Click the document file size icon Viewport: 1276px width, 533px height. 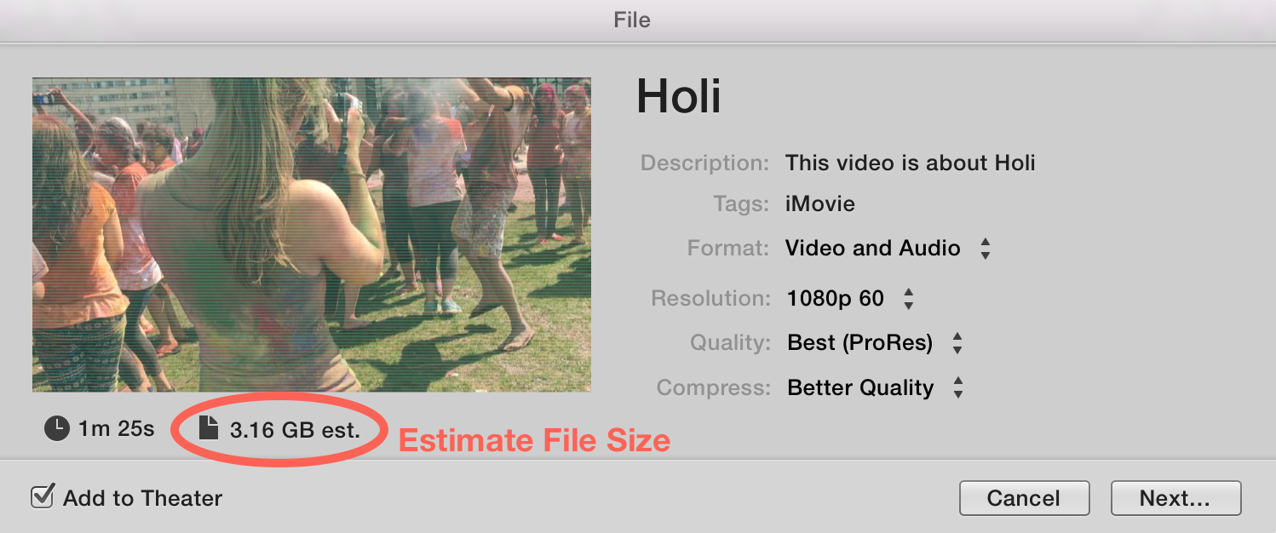209,428
